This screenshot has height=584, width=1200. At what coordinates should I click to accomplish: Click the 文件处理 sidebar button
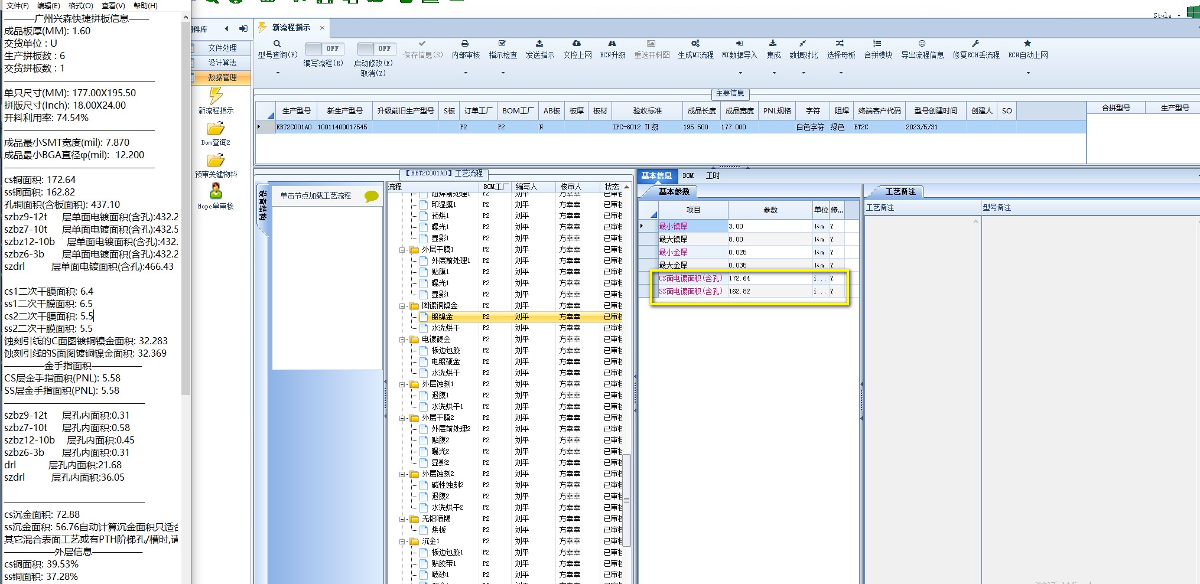point(222,48)
